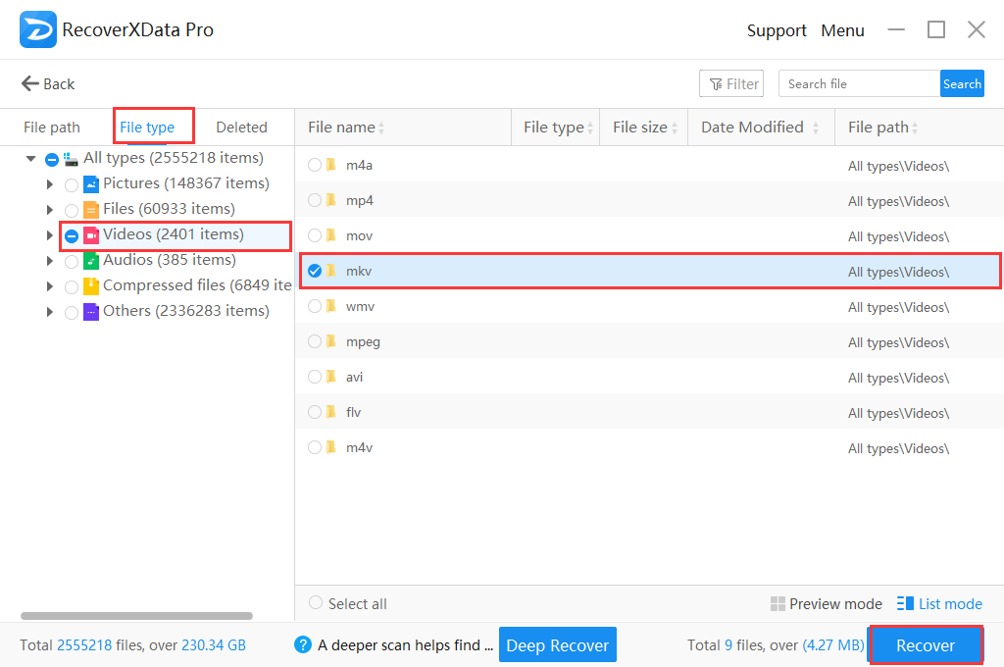Focus the Search file input field
Viewport: 1004px width, 667px height.
859,83
